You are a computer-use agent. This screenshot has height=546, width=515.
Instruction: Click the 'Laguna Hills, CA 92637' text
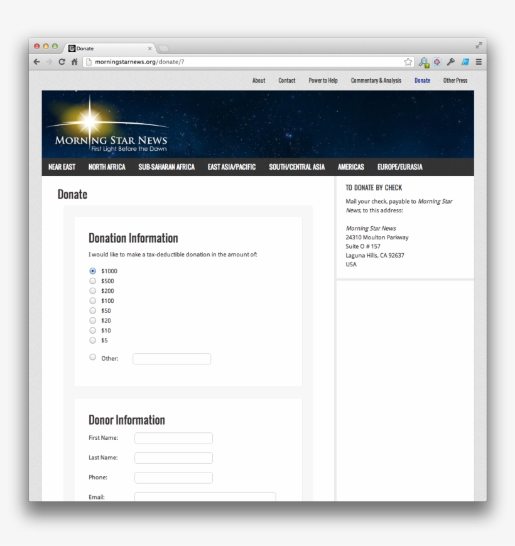click(x=375, y=255)
